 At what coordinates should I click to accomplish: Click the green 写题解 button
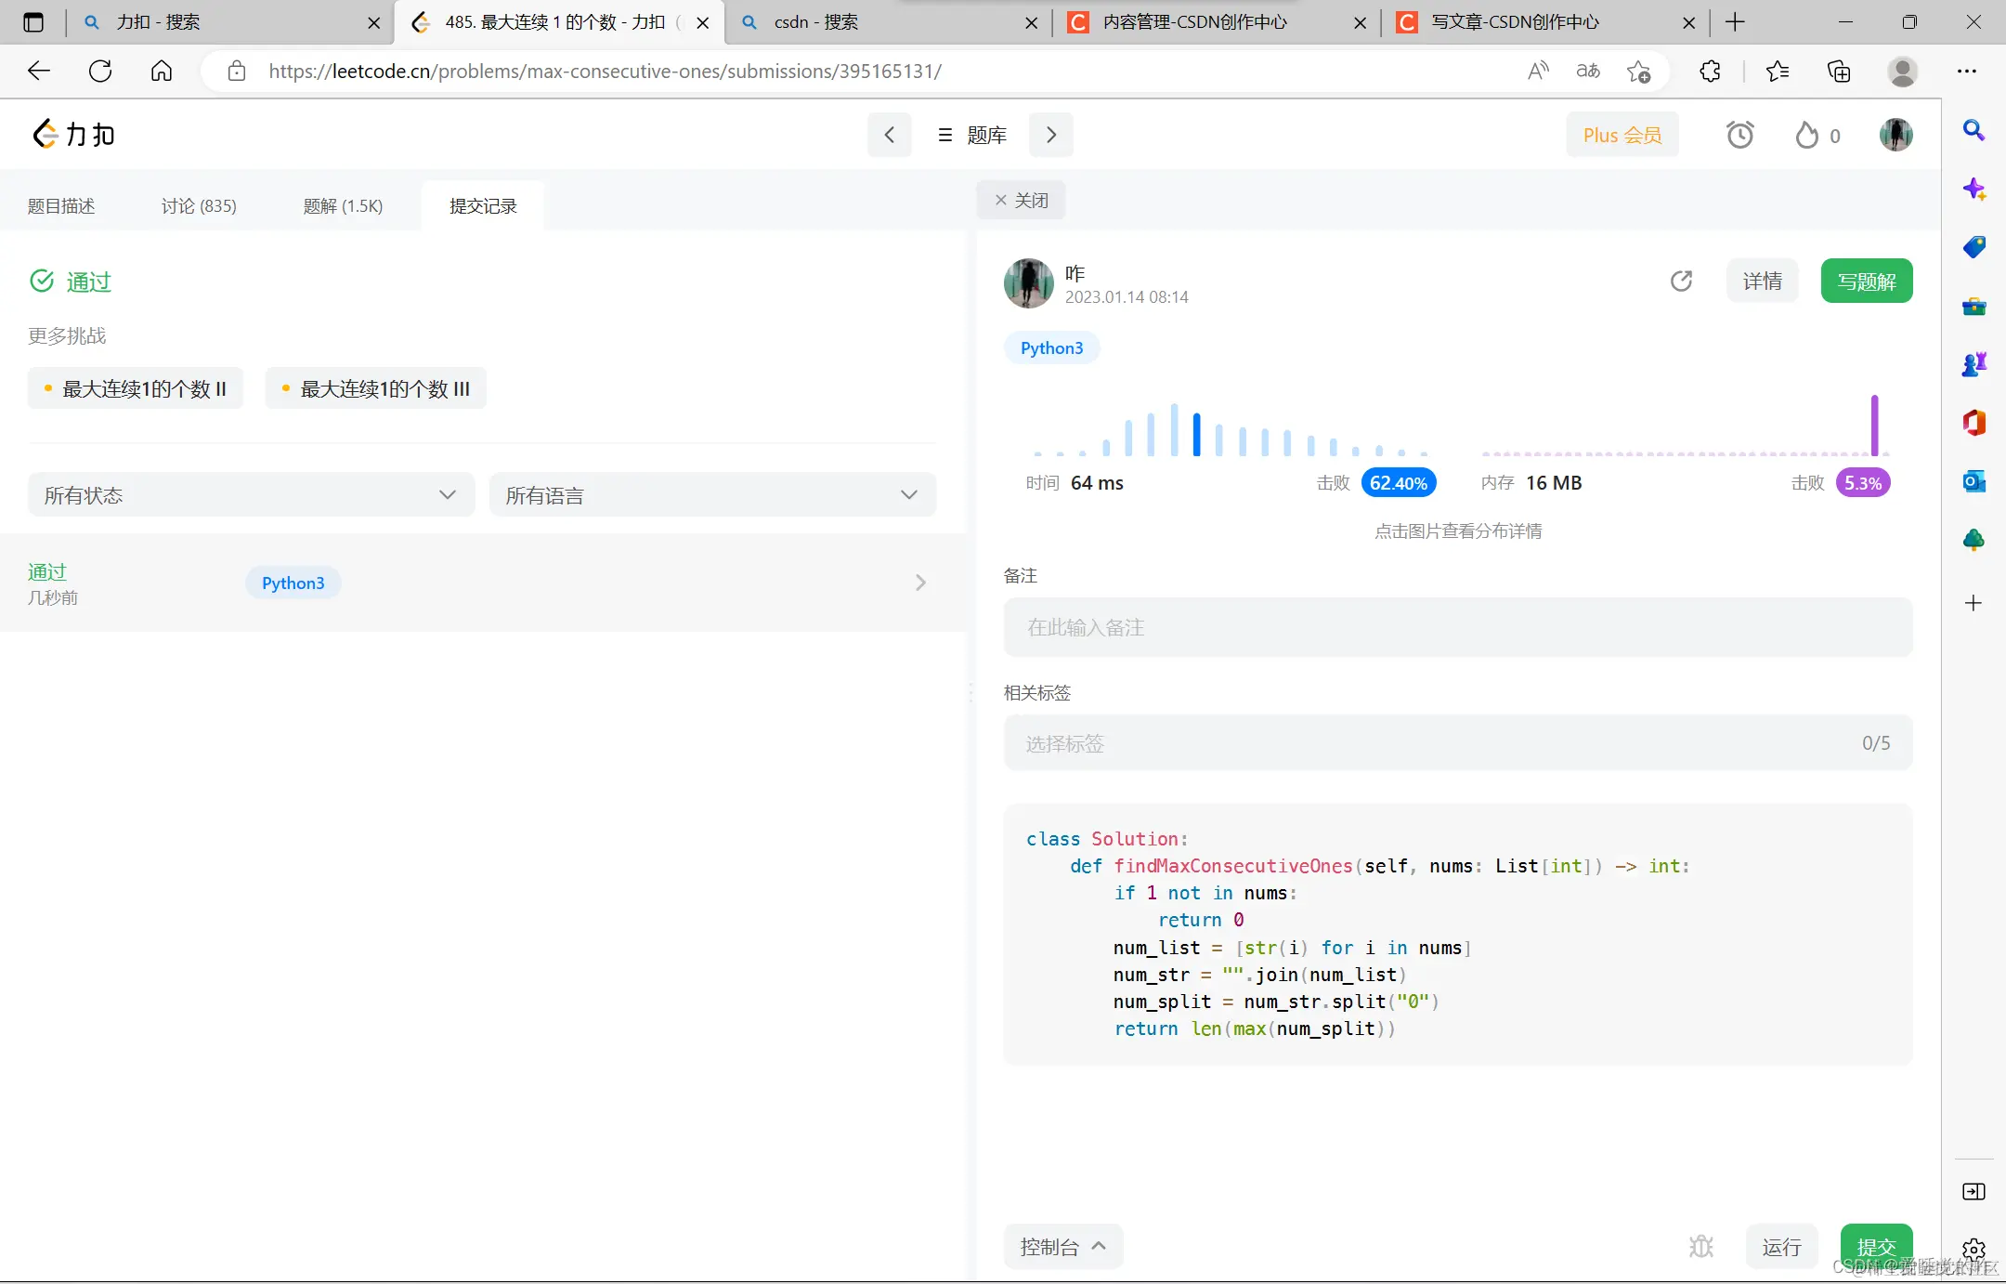1866,282
